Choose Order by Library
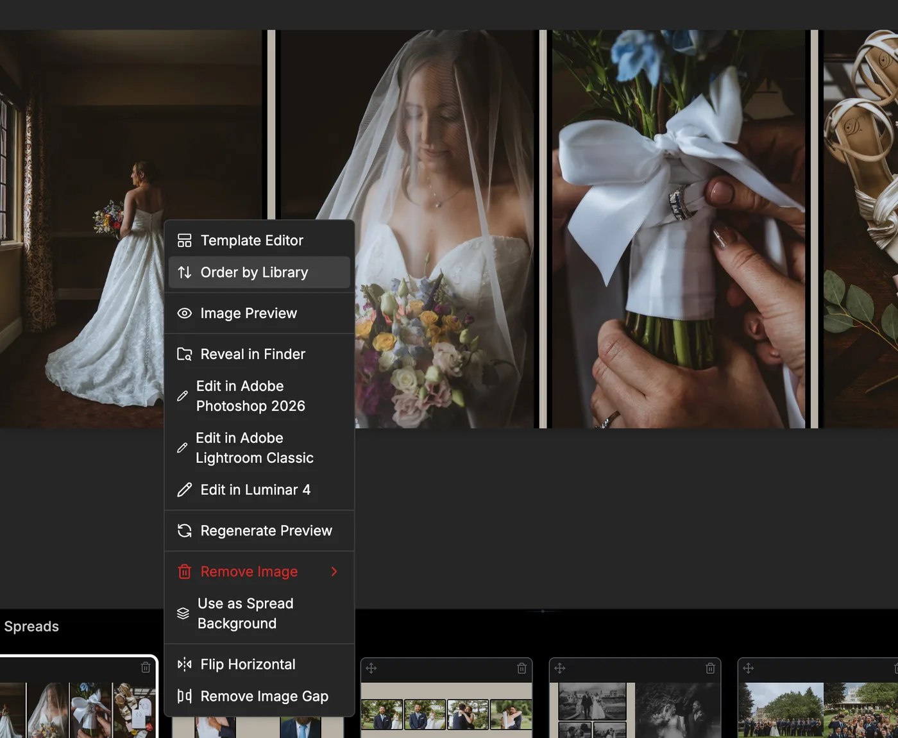The width and height of the screenshot is (898, 738). pos(259,273)
